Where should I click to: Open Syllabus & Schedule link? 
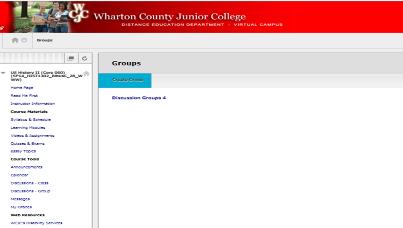(x=31, y=119)
